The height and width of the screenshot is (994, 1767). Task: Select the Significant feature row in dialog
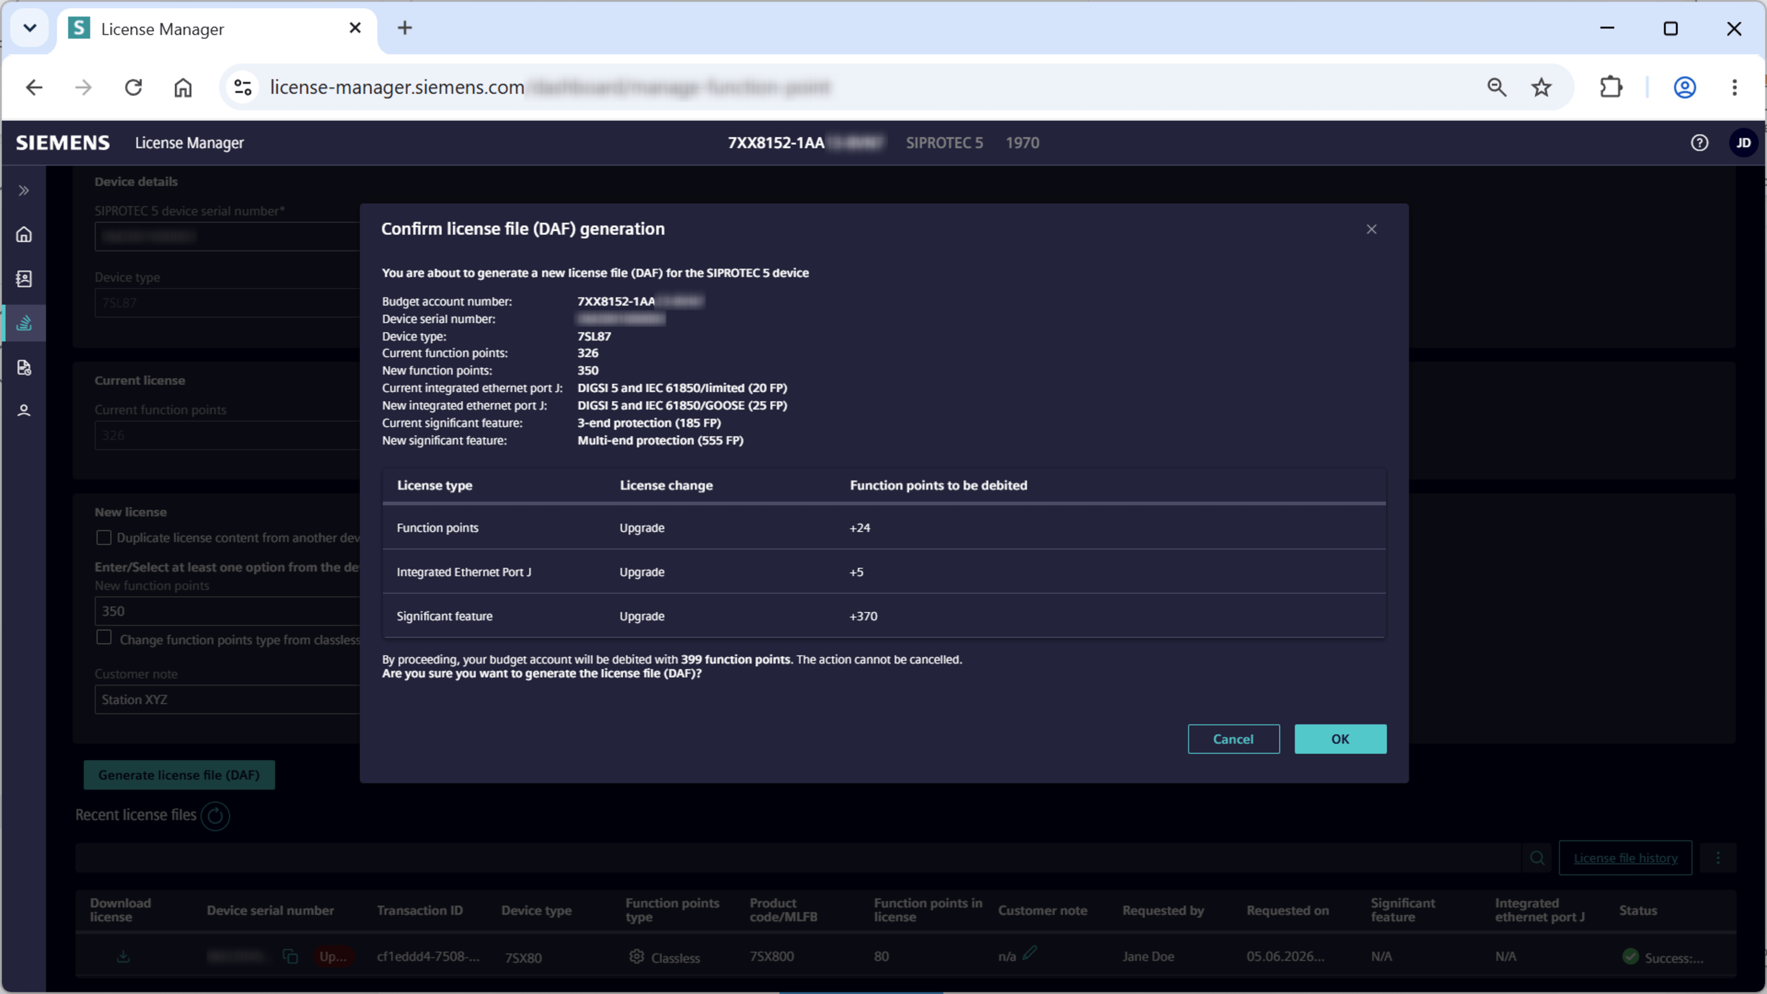883,616
